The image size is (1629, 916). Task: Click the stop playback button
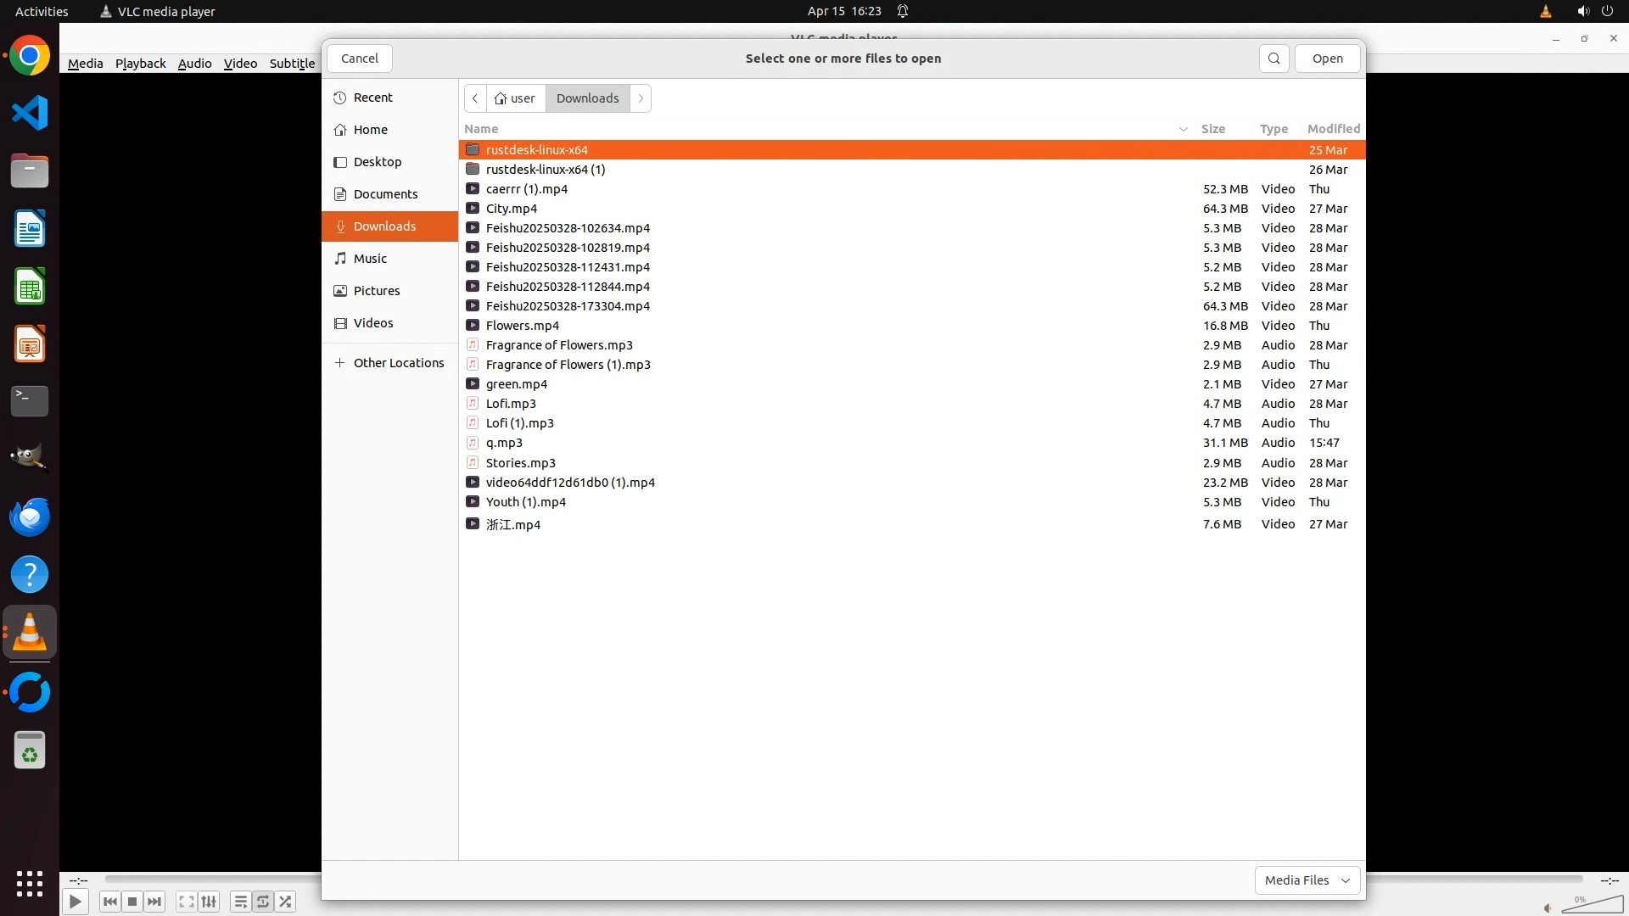[132, 902]
